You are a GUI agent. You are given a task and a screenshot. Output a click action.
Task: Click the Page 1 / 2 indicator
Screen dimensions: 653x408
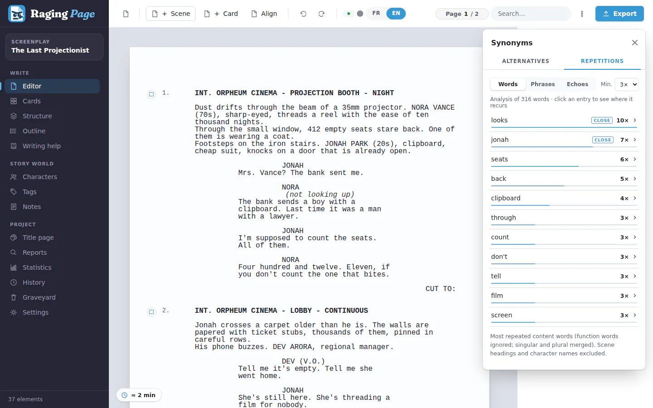462,14
